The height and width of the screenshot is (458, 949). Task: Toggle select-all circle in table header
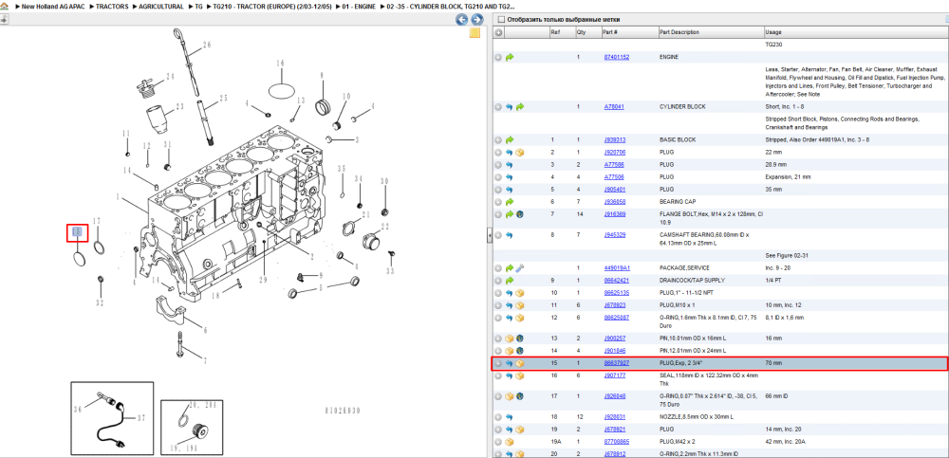point(499,32)
